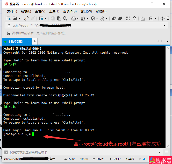Image resolution: width=172 pixels, height=164 pixels.
Task: Open the font letter A icon
Action: 103,18
